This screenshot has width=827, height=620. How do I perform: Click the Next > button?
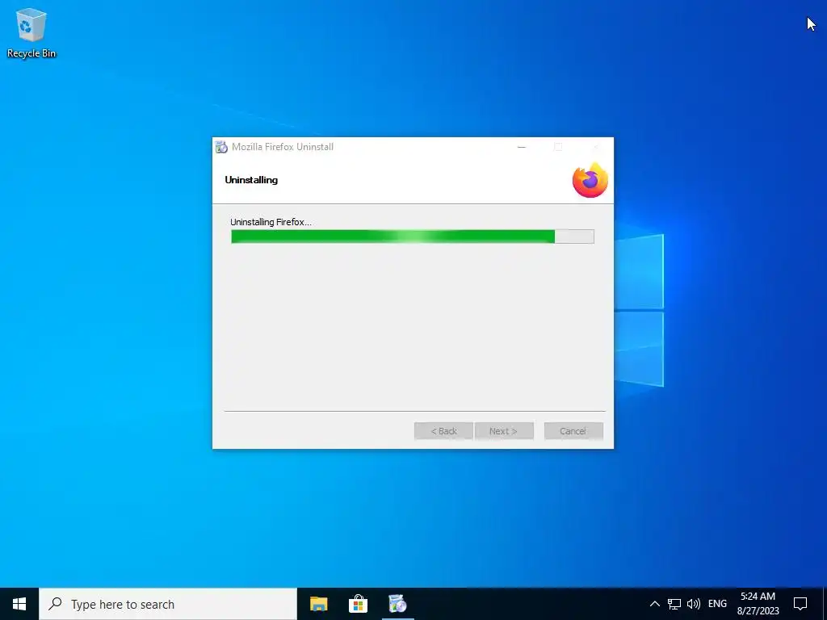(504, 431)
